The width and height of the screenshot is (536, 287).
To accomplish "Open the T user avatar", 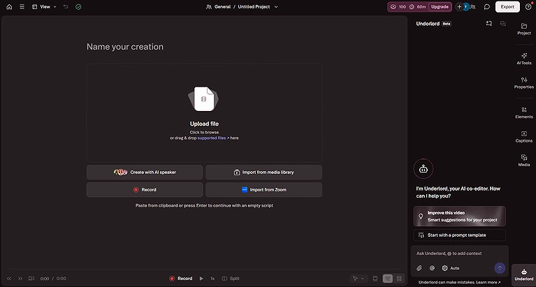I will 465,7.
